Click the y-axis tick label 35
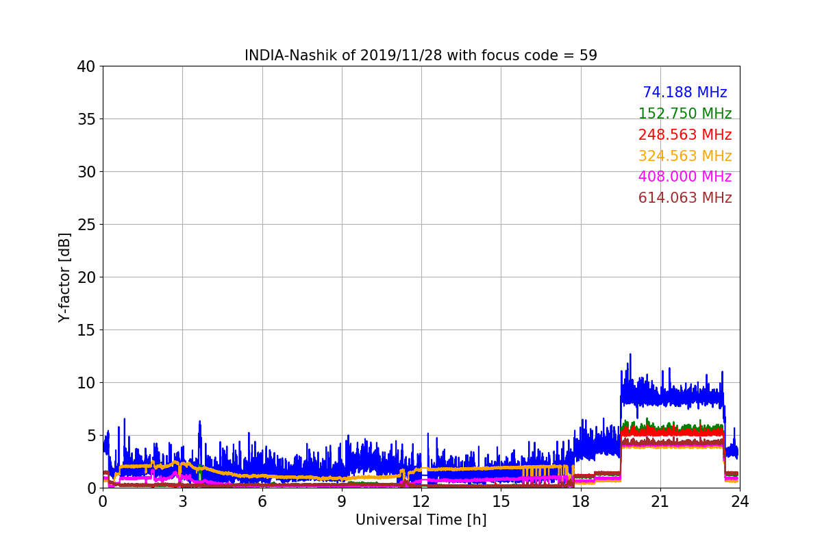The height and width of the screenshot is (548, 822). click(x=86, y=119)
